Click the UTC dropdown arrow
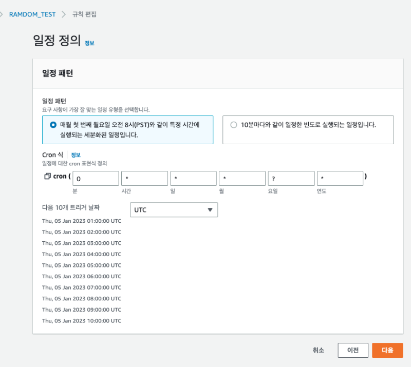 click(x=210, y=210)
